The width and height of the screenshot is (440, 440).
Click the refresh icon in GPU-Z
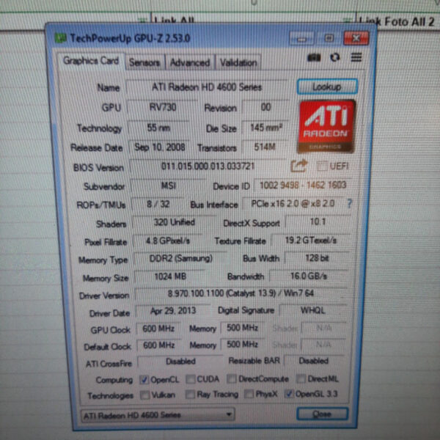click(x=335, y=57)
